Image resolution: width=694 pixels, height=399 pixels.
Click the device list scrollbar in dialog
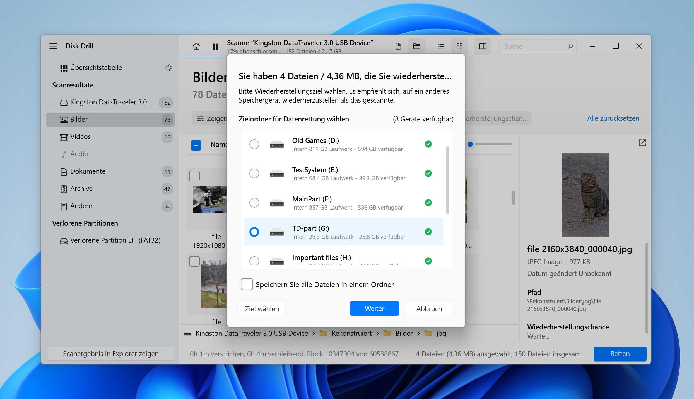tap(447, 180)
